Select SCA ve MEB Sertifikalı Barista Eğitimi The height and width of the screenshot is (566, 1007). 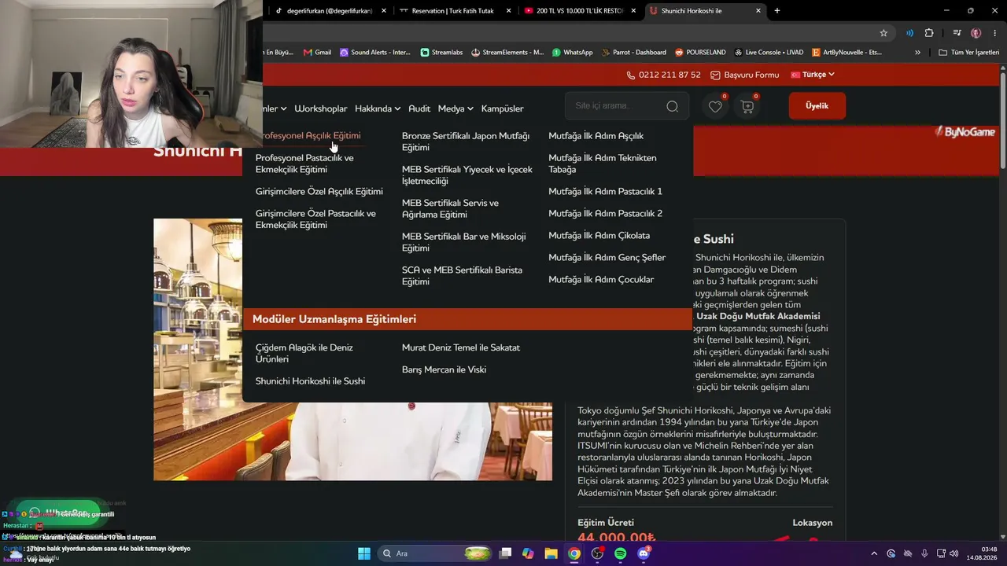462,276
